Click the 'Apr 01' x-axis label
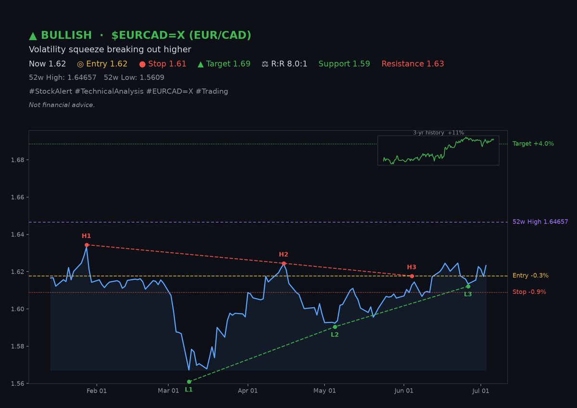Viewport: 577px width, 408px height. pos(248,391)
